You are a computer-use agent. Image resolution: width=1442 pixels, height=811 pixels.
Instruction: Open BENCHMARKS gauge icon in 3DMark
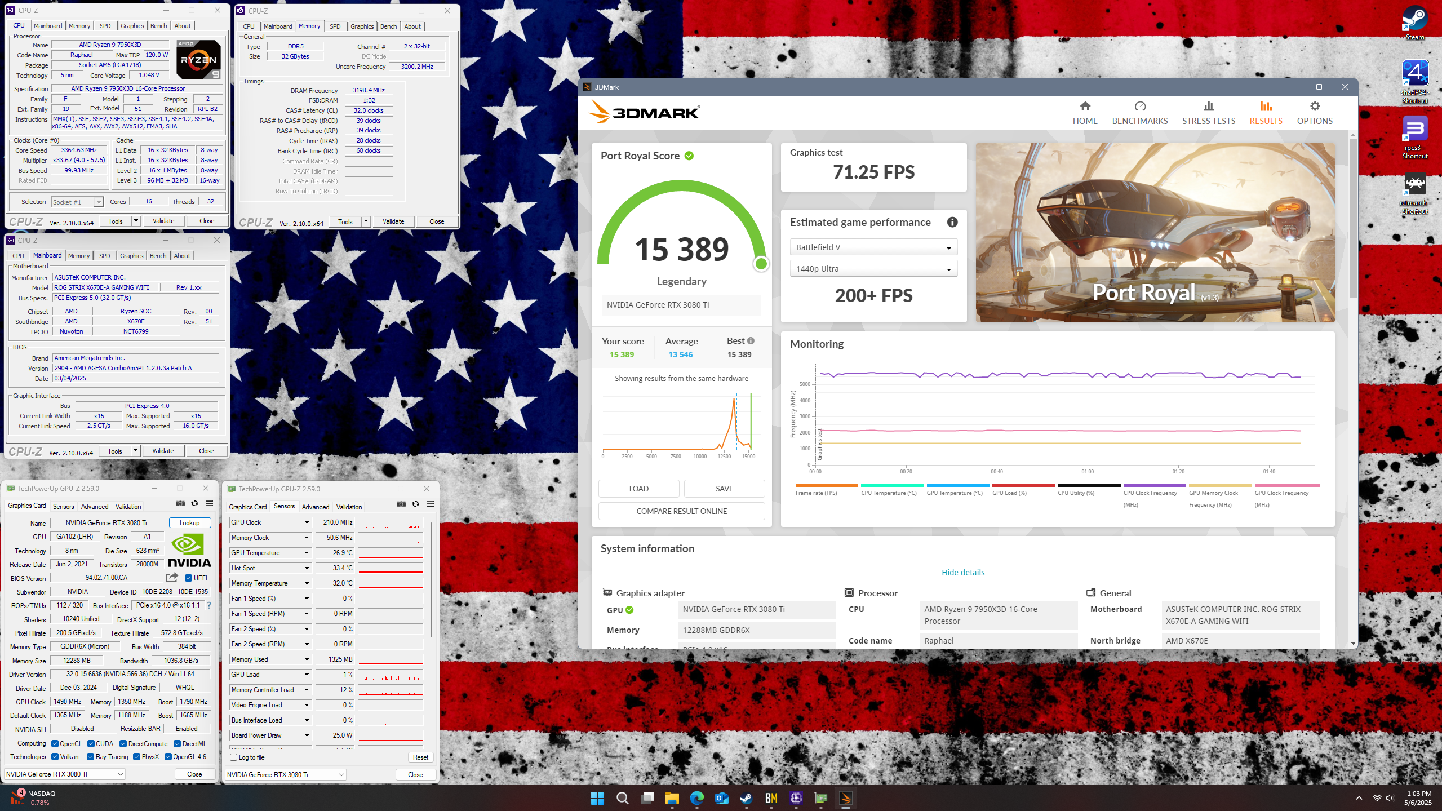(x=1140, y=106)
